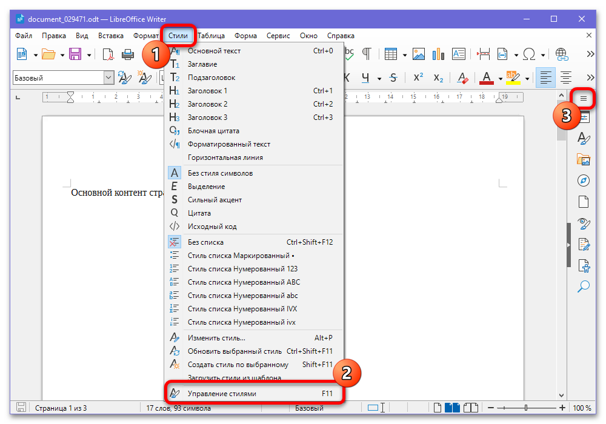Insert a hyperlink with the globe icon

(x=562, y=54)
